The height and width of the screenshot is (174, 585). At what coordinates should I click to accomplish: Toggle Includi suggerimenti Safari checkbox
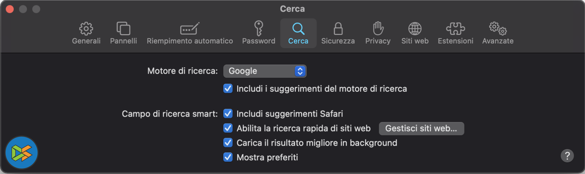(x=228, y=114)
